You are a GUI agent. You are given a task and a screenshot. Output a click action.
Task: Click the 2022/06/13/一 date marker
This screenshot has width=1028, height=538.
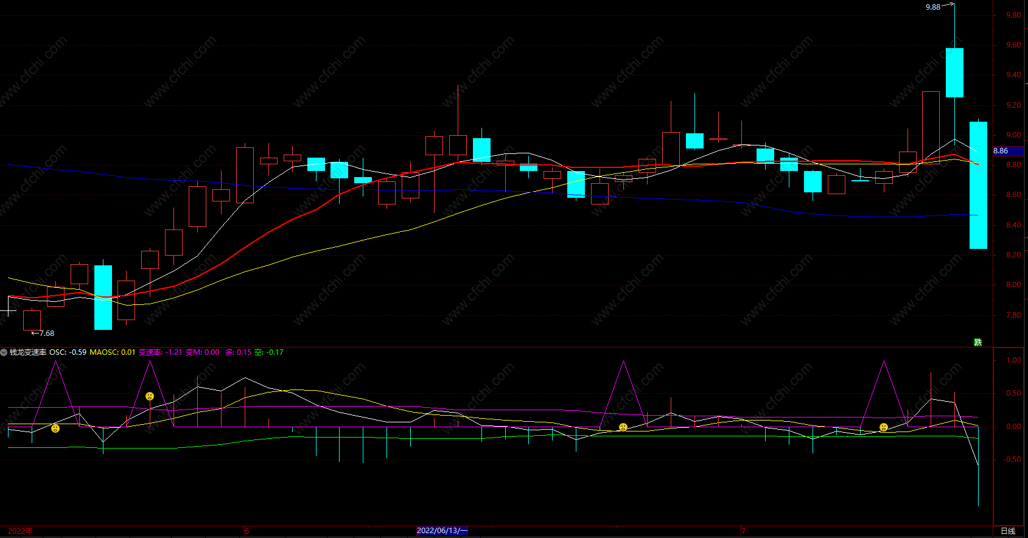[x=442, y=531]
